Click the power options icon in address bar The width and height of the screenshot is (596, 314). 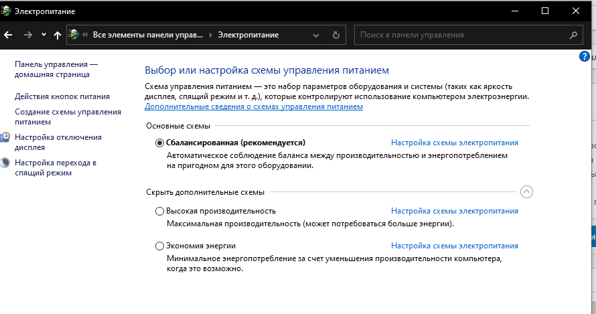click(74, 35)
